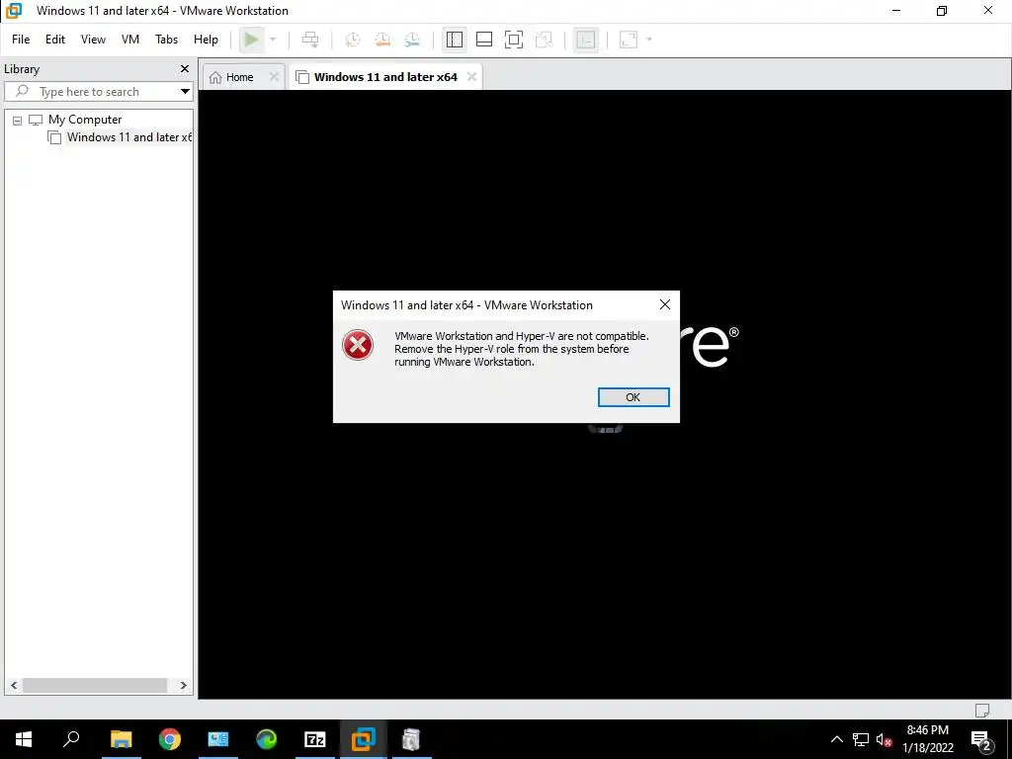Click the console view toolbar icon
The height and width of the screenshot is (759, 1012).
point(585,40)
